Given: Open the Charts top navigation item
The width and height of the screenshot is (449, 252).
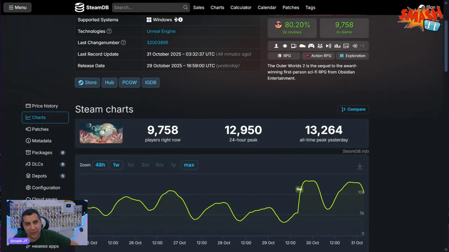Looking at the screenshot, I should pyautogui.click(x=217, y=7).
